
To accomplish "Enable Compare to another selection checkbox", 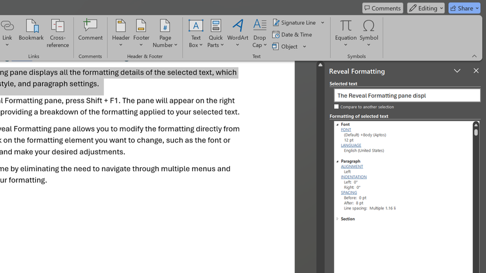I will (337, 107).
